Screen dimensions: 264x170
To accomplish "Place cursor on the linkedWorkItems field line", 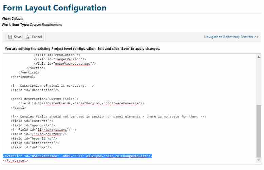I will 39,134.
